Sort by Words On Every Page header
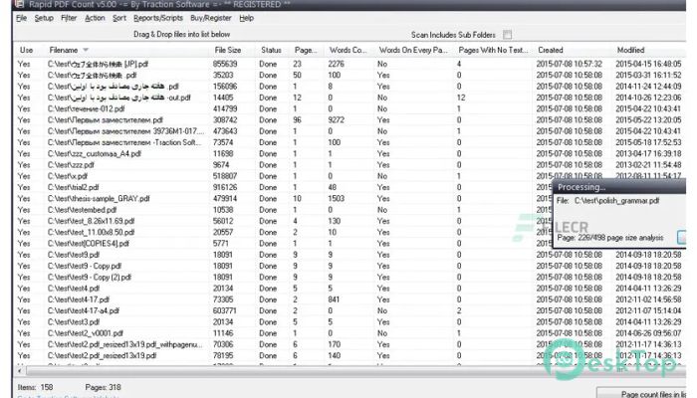 coord(413,50)
